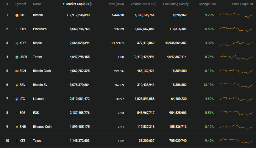This screenshot has width=256, height=148.
Task: Open the Binance Coin name link
Action: pyautogui.click(x=42, y=127)
